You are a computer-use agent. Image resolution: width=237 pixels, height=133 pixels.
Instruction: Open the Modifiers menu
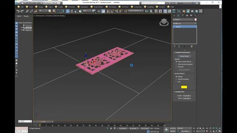pyautogui.click(x=71, y=7)
